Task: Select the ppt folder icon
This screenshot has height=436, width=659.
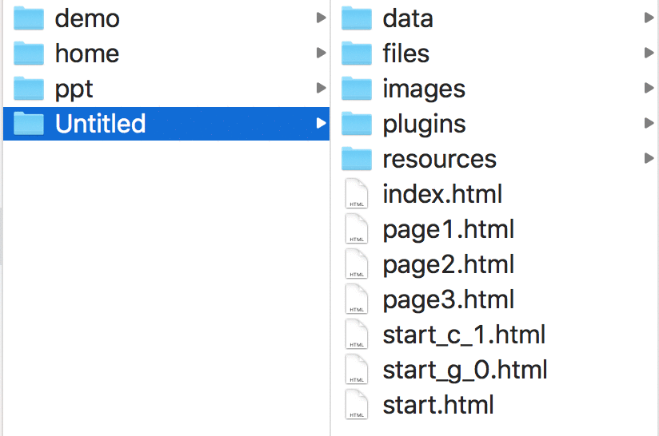Action: point(29,89)
